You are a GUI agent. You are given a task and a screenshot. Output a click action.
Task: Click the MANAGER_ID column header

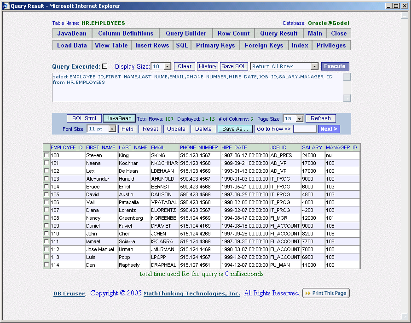(x=342, y=147)
